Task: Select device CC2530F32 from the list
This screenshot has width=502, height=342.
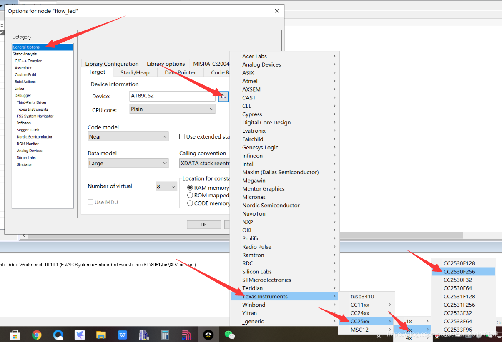Action: click(463, 280)
